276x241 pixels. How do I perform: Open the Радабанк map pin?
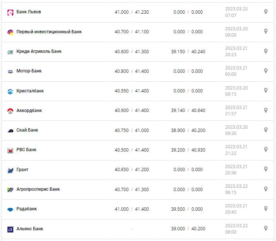266,208
